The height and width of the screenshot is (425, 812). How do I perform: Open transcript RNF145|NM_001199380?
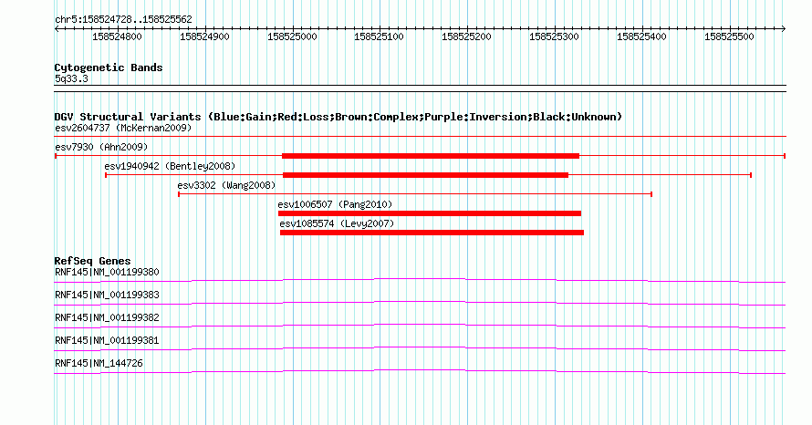(x=107, y=272)
